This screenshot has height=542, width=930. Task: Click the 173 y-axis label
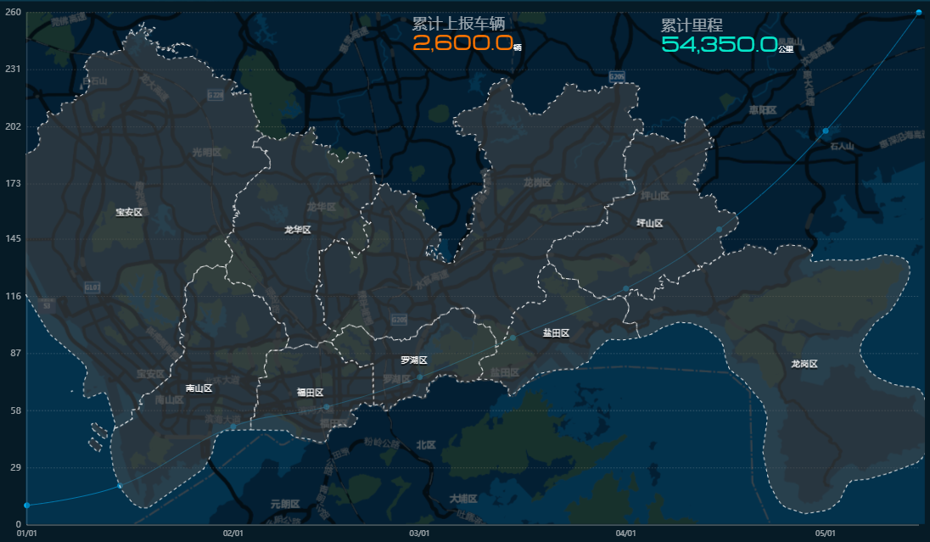(x=13, y=183)
